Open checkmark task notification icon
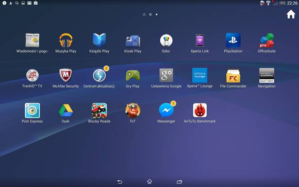Screen dimensions: 299x187 (x=36, y=3)
